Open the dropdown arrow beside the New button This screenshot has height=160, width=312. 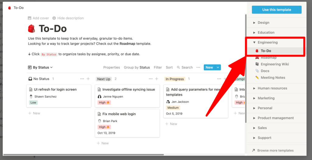click(x=218, y=68)
